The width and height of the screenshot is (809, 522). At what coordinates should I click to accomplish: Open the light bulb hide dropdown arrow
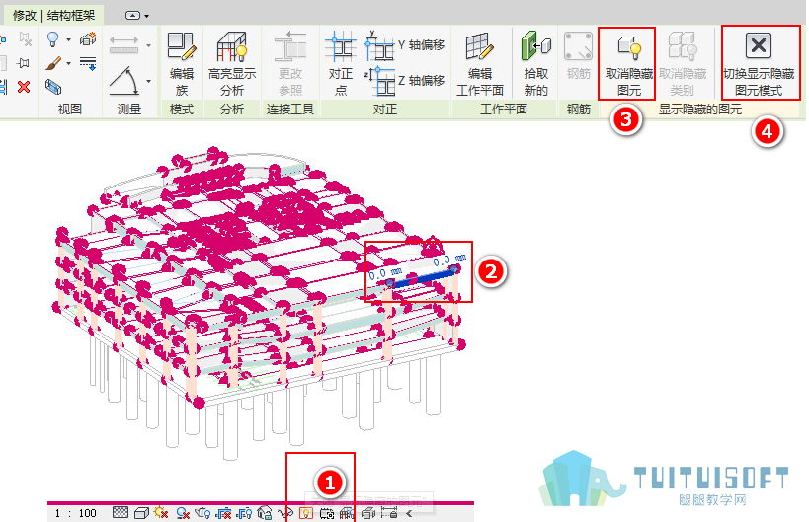(68, 39)
